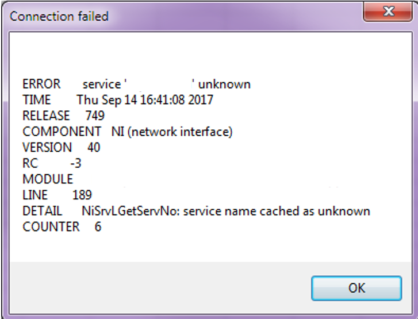Close the Connection failed dialog
This screenshot has width=418, height=319.
[x=388, y=11]
